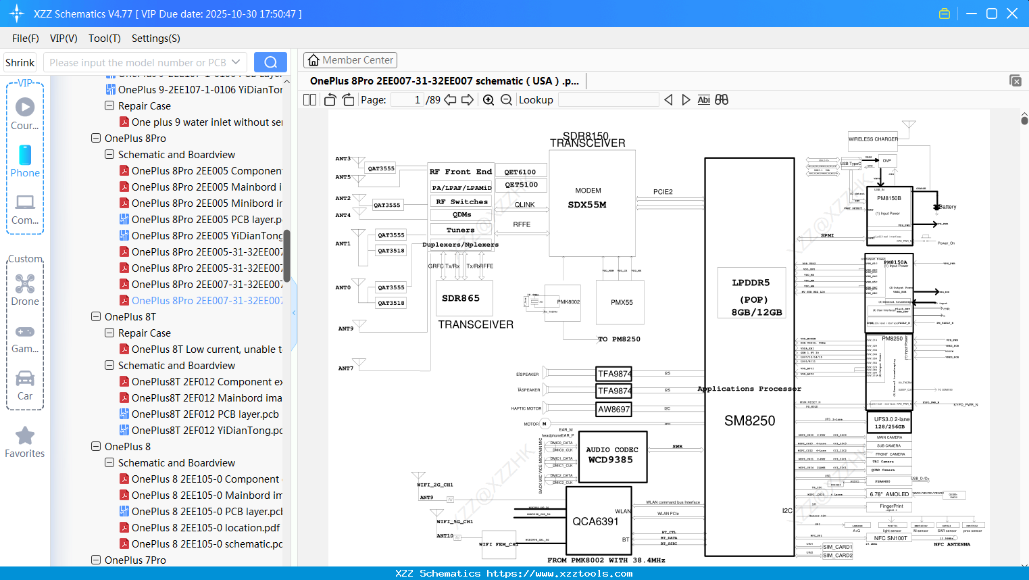The width and height of the screenshot is (1029, 580).
Task: Find next lookup result
Action: point(686,100)
